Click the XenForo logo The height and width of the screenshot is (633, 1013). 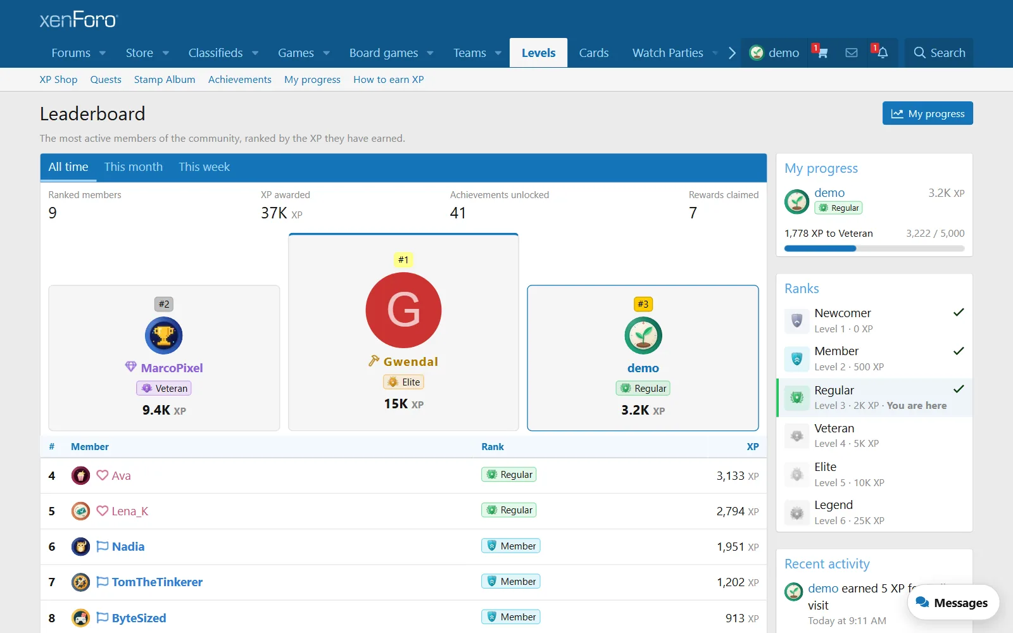coord(79,20)
